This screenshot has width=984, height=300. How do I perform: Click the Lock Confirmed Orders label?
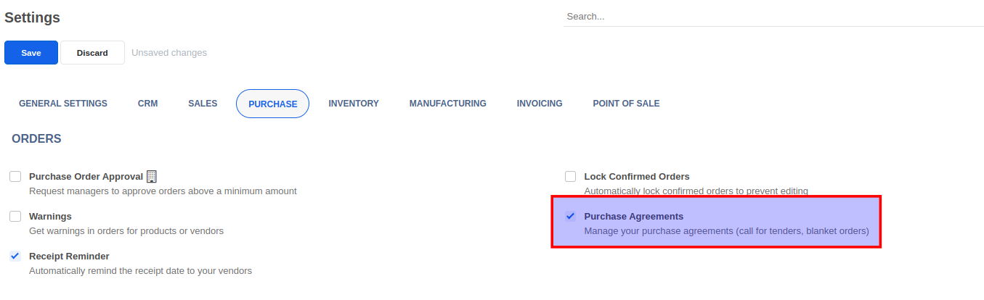(637, 177)
